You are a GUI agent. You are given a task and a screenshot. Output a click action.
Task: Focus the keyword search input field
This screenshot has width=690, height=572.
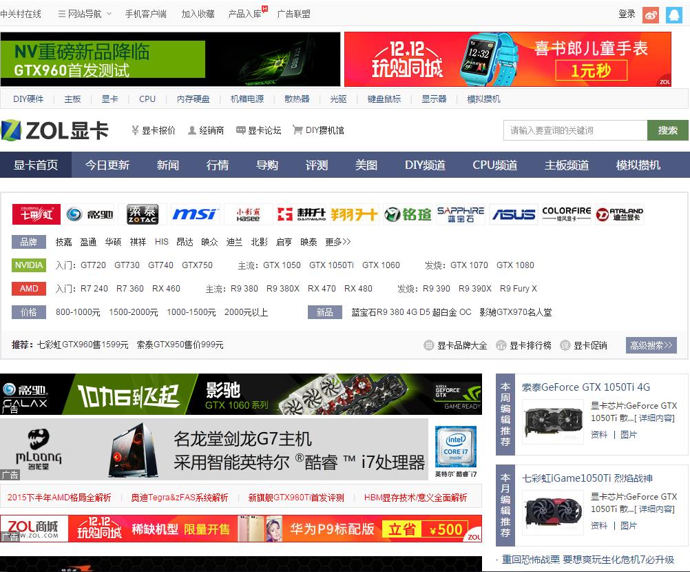575,130
